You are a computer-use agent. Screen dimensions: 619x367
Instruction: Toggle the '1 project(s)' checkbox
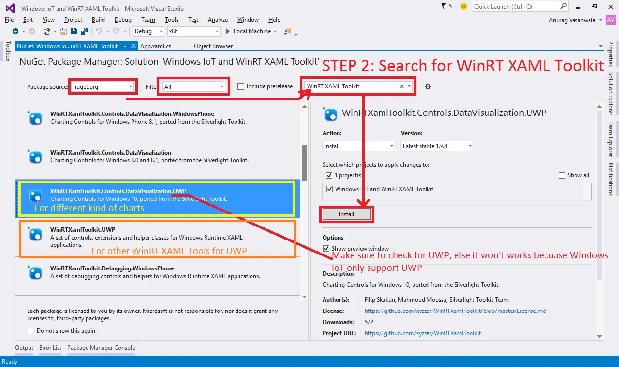tap(329, 175)
